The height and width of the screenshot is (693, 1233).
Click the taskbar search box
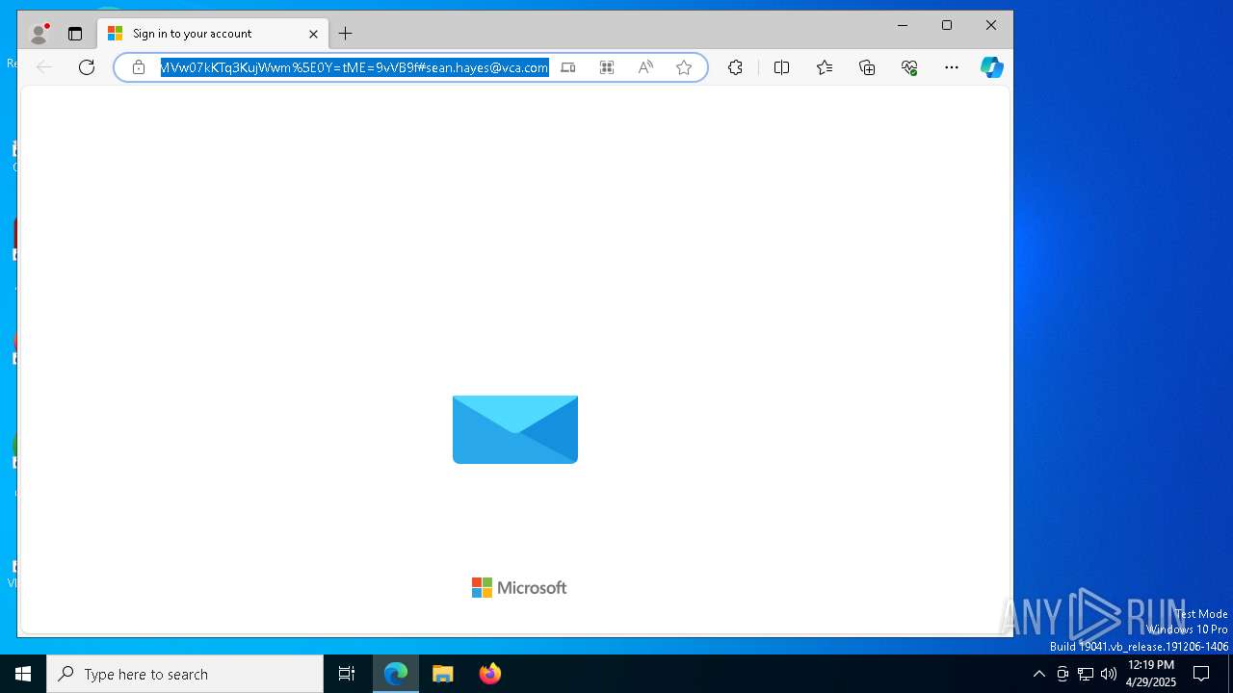185,674
